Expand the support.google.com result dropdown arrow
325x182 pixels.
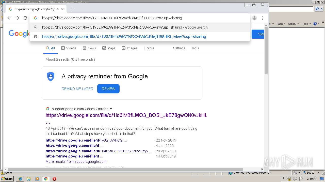(111, 109)
